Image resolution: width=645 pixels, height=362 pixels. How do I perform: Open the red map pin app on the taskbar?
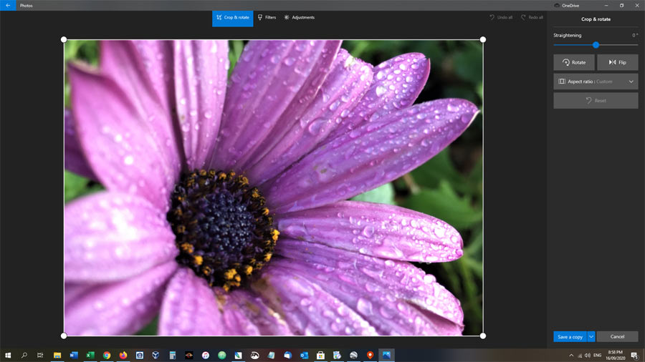pyautogui.click(x=370, y=356)
